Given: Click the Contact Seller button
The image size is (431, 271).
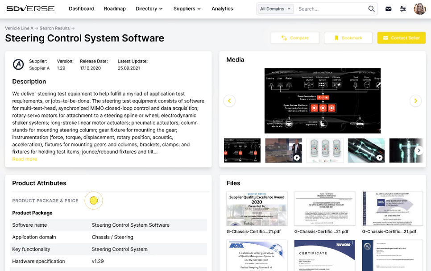Looking at the screenshot, I should [401, 38].
